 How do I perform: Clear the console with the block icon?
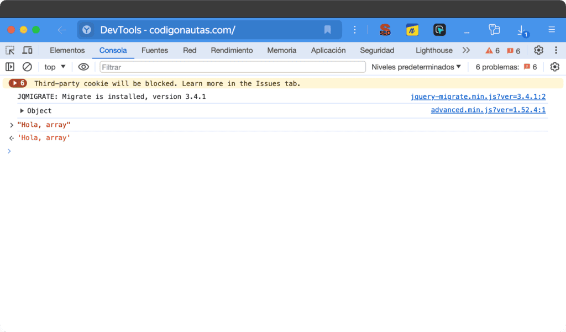coord(27,66)
